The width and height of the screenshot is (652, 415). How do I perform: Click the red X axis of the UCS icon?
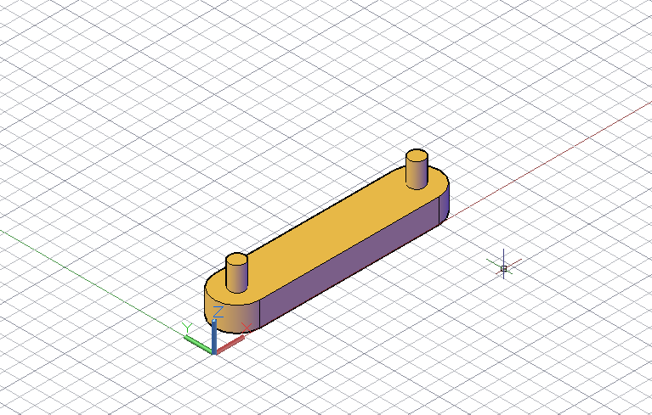tap(230, 345)
